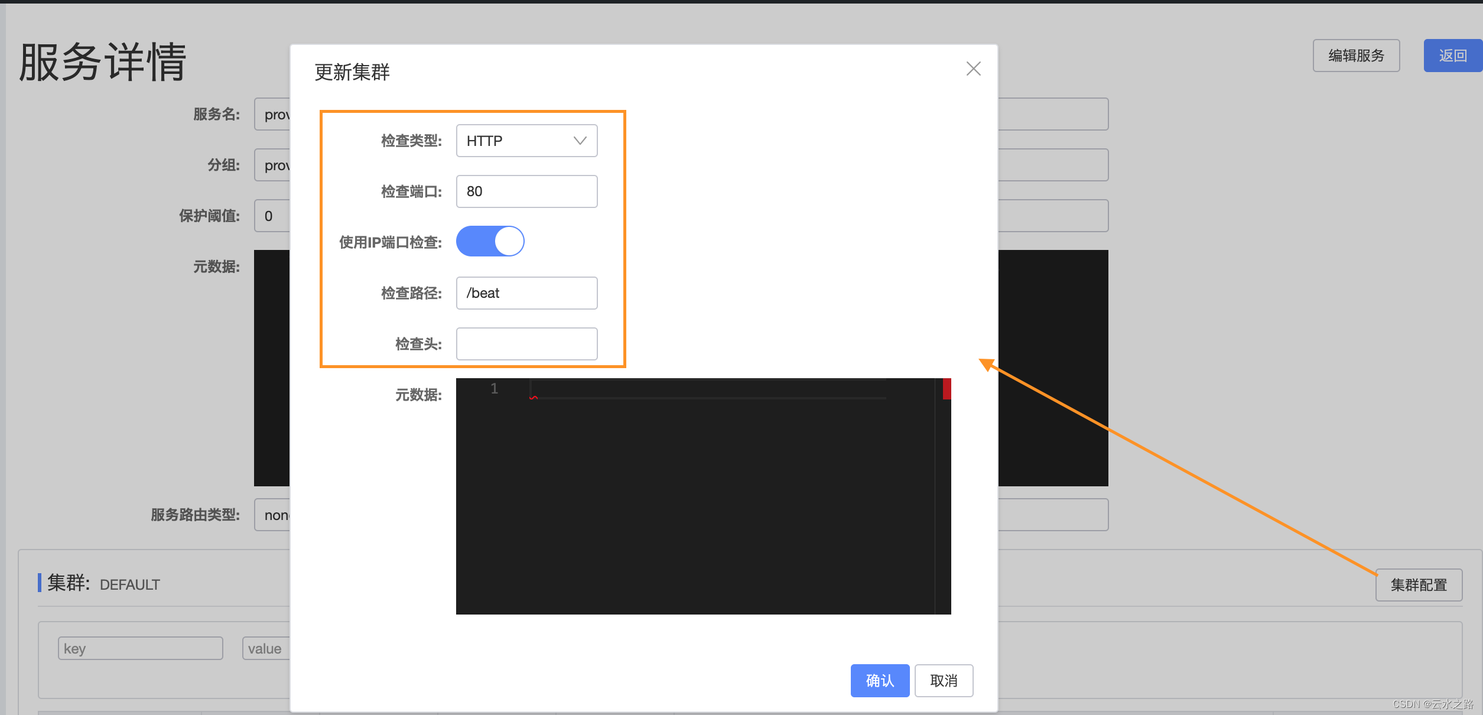This screenshot has height=715, width=1483.
Task: Open the 集群配置 button
Action: pos(1418,585)
